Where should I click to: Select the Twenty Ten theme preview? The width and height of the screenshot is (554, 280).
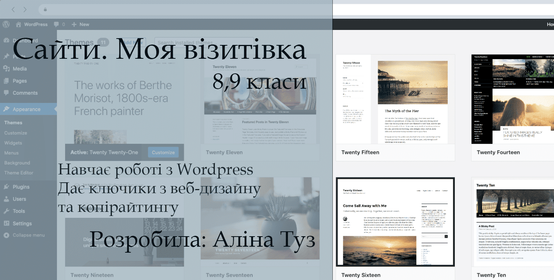(513, 222)
